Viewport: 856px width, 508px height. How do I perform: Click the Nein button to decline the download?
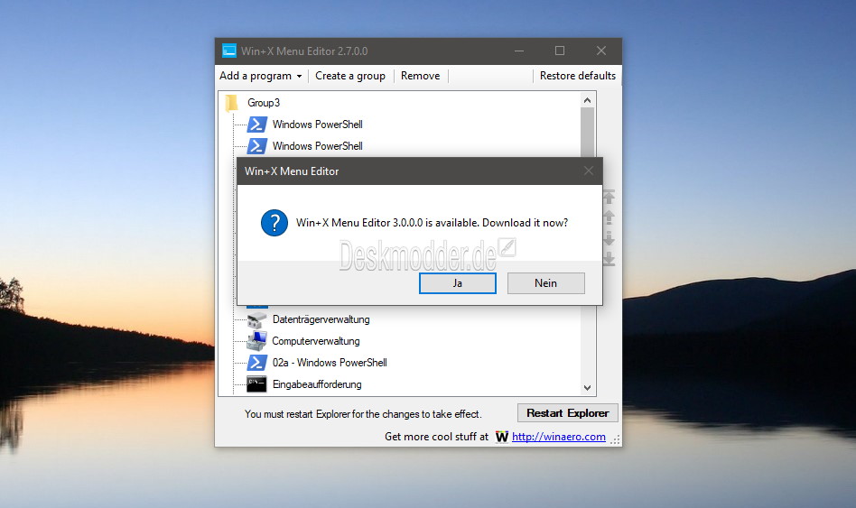click(x=546, y=283)
